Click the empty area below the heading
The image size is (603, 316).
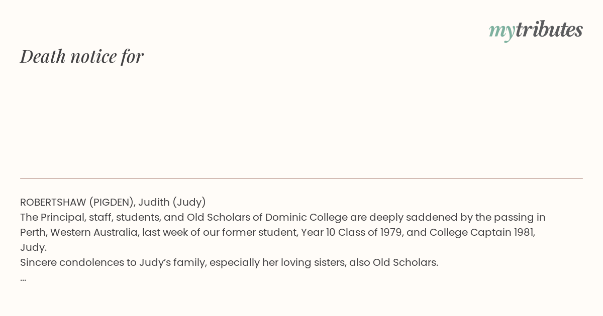[301, 123]
